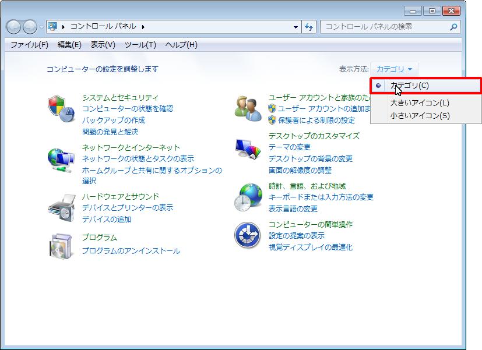The height and width of the screenshot is (350, 482).
Task: Click the Clock, Language, Region globe icon
Action: 248,197
